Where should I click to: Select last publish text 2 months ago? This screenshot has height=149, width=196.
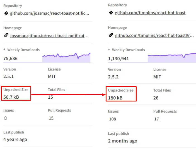click(123, 141)
